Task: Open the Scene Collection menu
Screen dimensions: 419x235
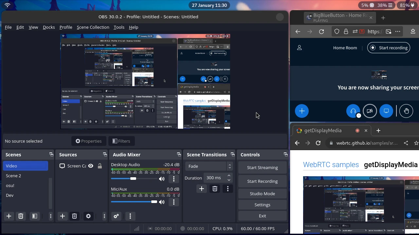Action: tap(93, 27)
